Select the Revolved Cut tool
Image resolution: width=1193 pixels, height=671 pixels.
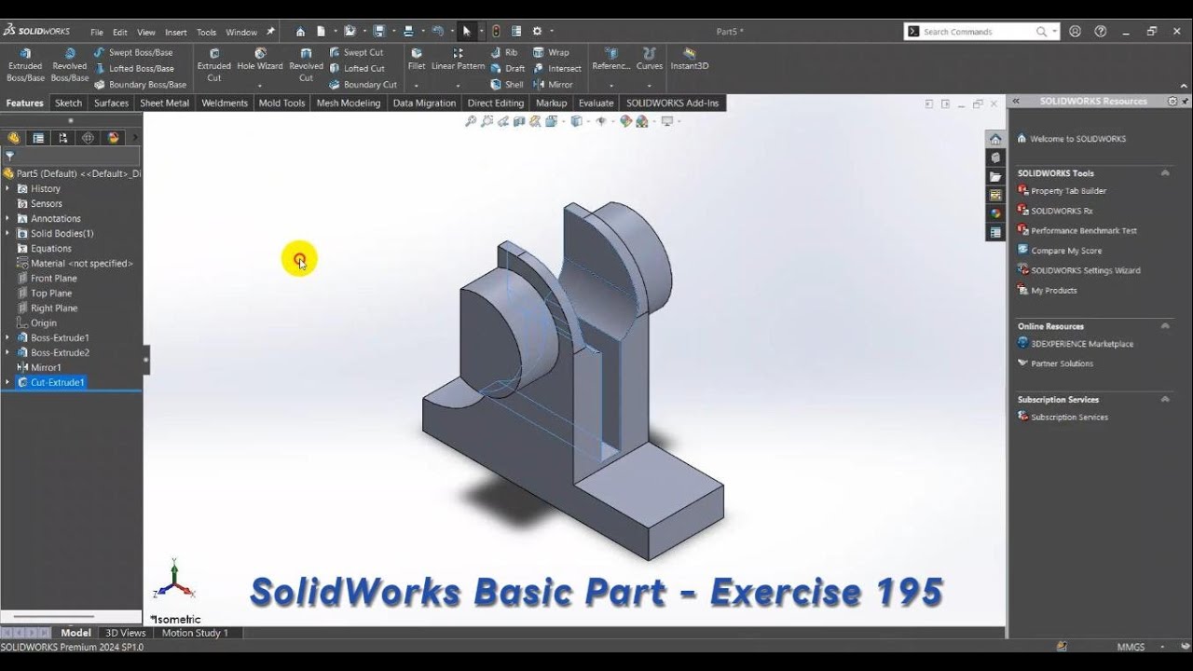click(306, 65)
